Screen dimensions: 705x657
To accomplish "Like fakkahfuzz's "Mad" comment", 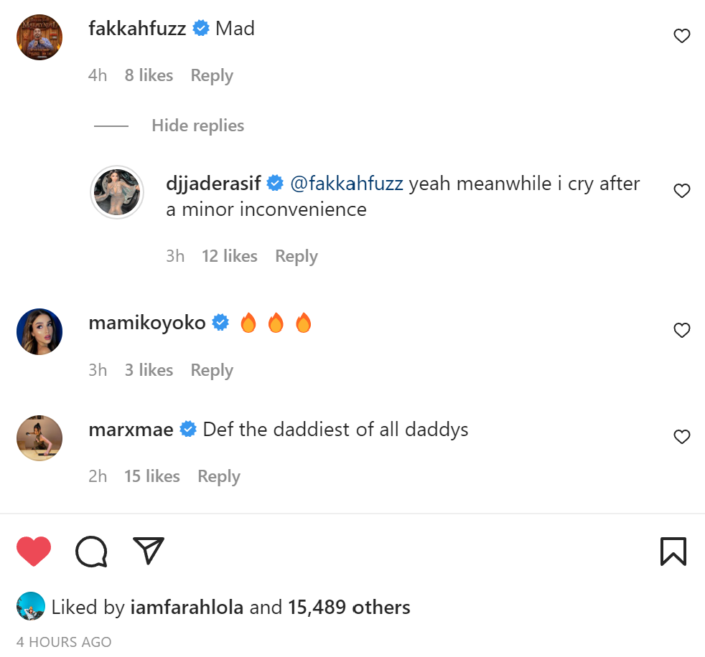I will pyautogui.click(x=681, y=36).
